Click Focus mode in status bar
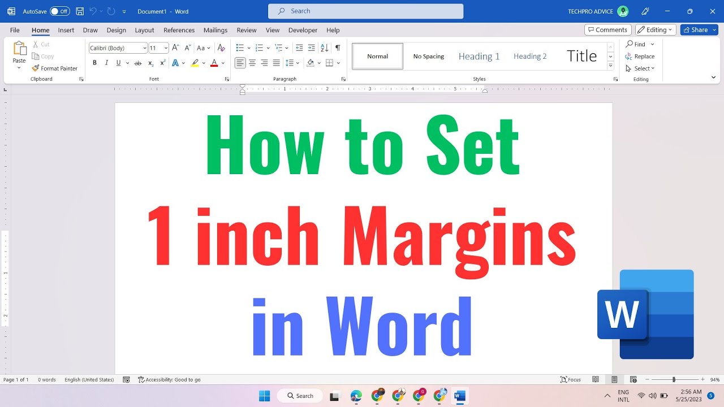This screenshot has width=724, height=407. [x=571, y=379]
